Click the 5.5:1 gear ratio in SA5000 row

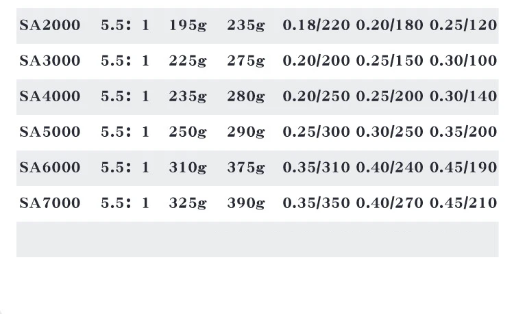(x=125, y=132)
